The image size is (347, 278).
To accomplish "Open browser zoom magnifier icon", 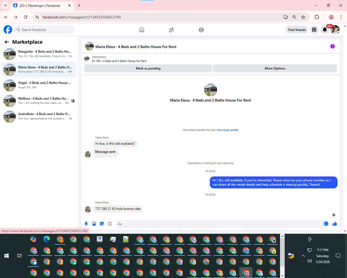I will pos(294,17).
